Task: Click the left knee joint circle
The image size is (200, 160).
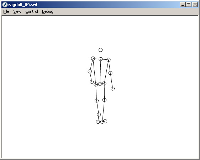Action: pyautogui.click(x=97, y=101)
